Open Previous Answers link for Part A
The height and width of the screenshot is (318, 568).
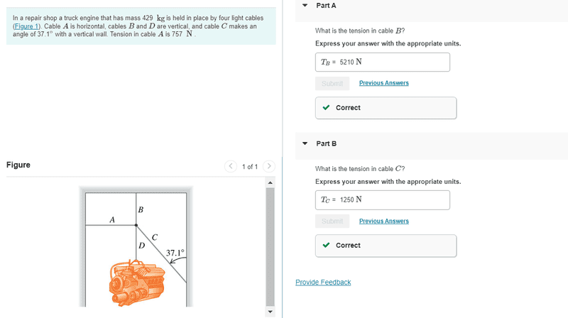pos(383,83)
